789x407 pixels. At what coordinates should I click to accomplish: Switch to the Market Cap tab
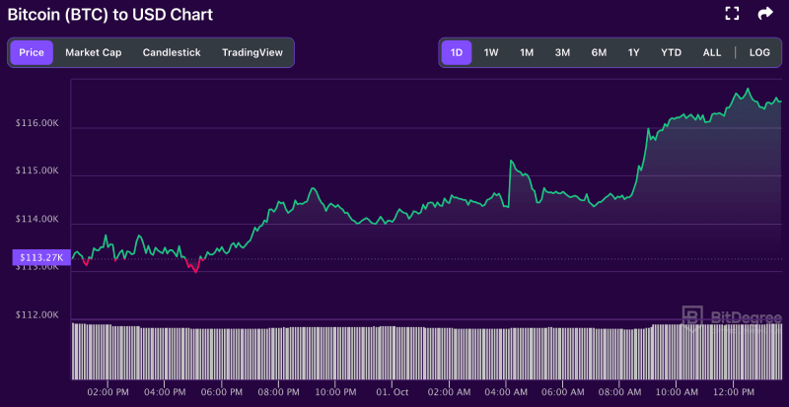(x=94, y=52)
